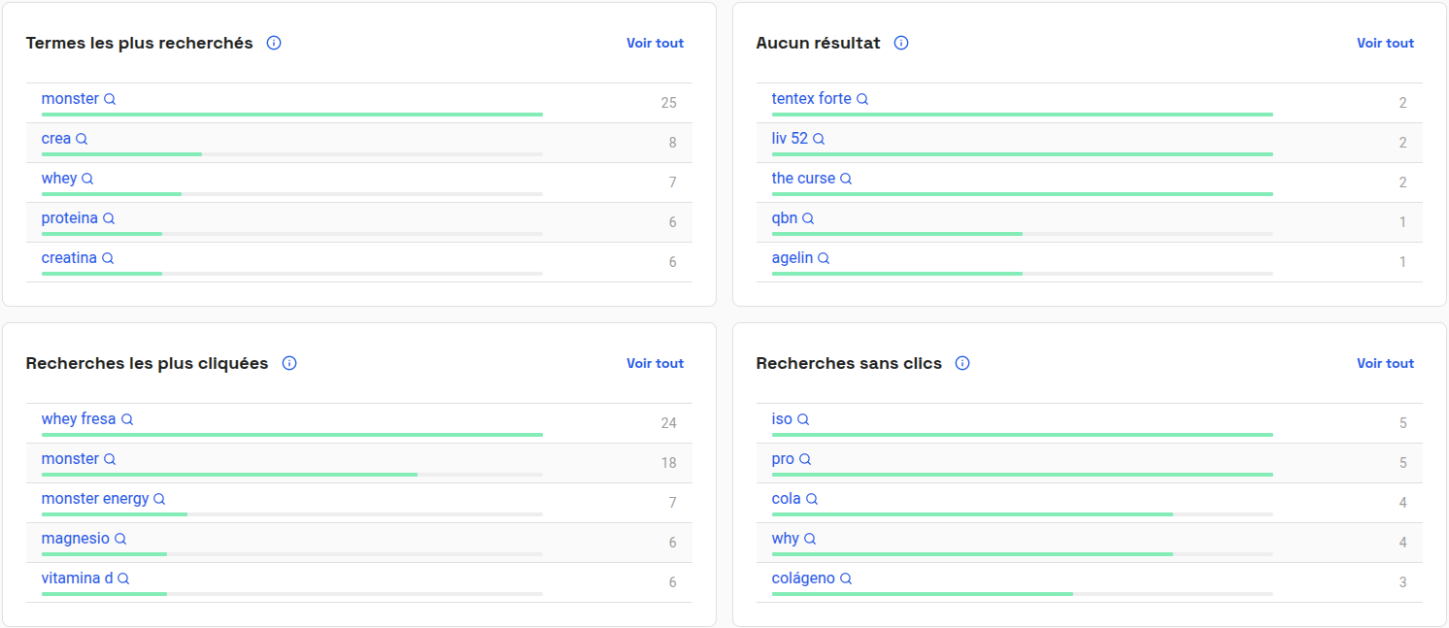1449x628 pixels.
Task: Open Voir tout for Termes les plus recherchés
Action: [x=656, y=43]
